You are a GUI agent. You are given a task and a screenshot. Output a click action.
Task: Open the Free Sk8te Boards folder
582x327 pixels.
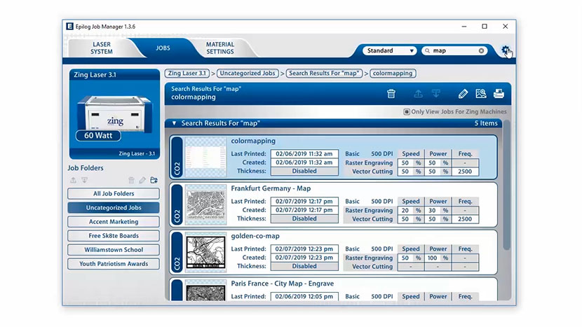point(114,236)
